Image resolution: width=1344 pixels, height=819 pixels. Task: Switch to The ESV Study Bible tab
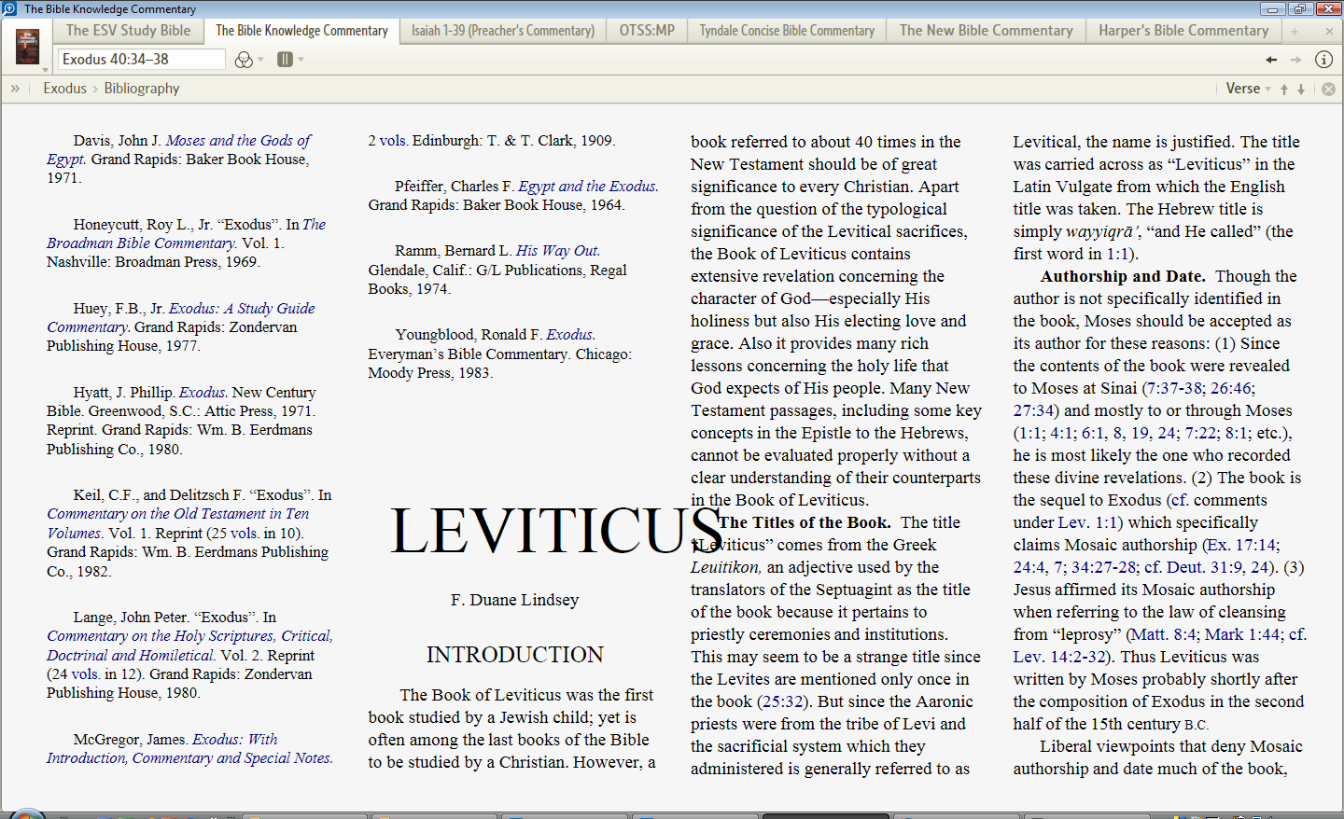point(128,31)
